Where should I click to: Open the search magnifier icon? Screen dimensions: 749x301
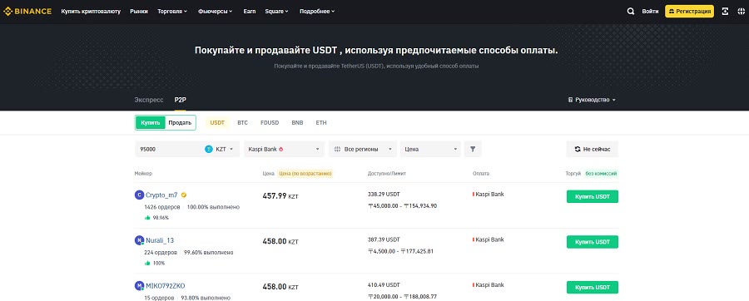point(631,11)
